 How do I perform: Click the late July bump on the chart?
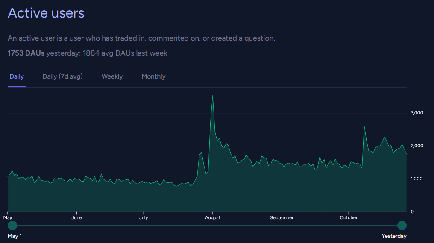[201, 152]
